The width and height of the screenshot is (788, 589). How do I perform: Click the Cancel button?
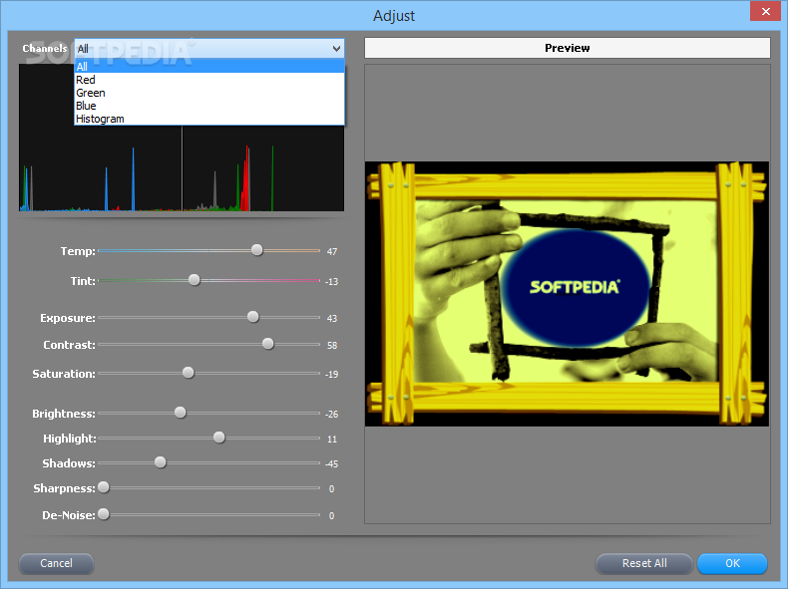[56, 563]
